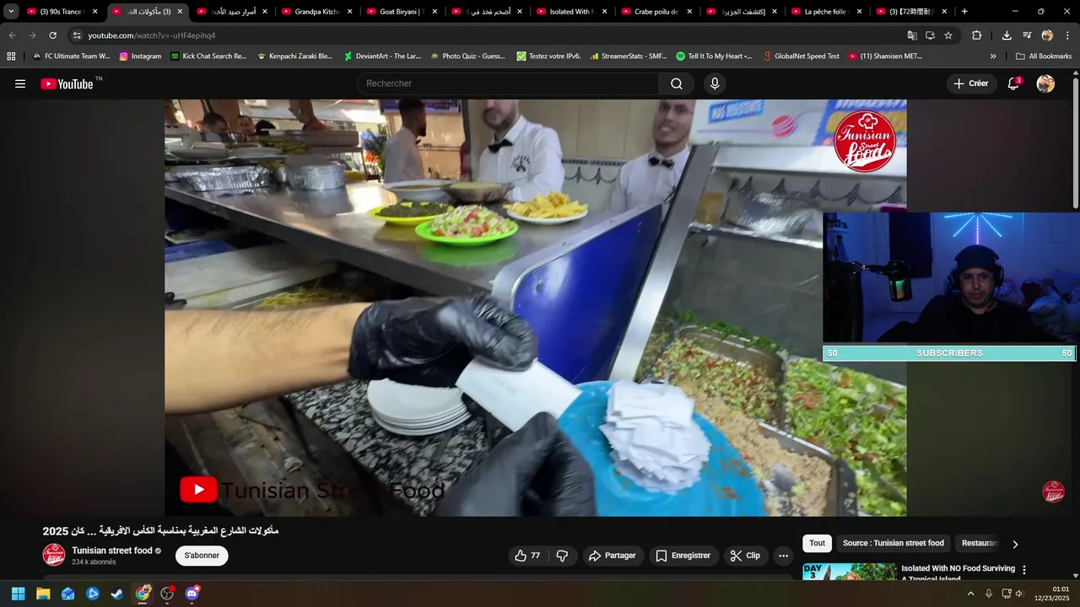Image resolution: width=1080 pixels, height=607 pixels.
Task: Open the Chrome apps grid in bookmarks bar
Action: click(11, 56)
